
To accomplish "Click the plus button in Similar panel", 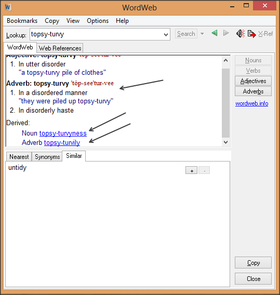I will 191,170.
